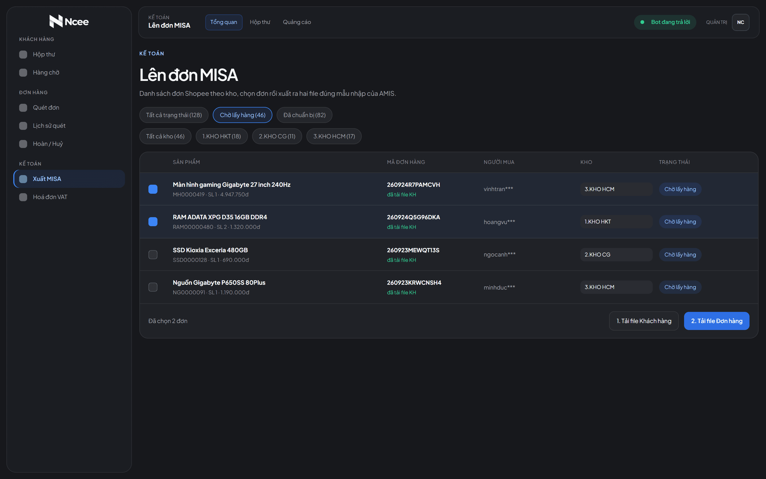Open Hoá đơn VAT in sidebar
This screenshot has height=479, width=766.
point(69,197)
